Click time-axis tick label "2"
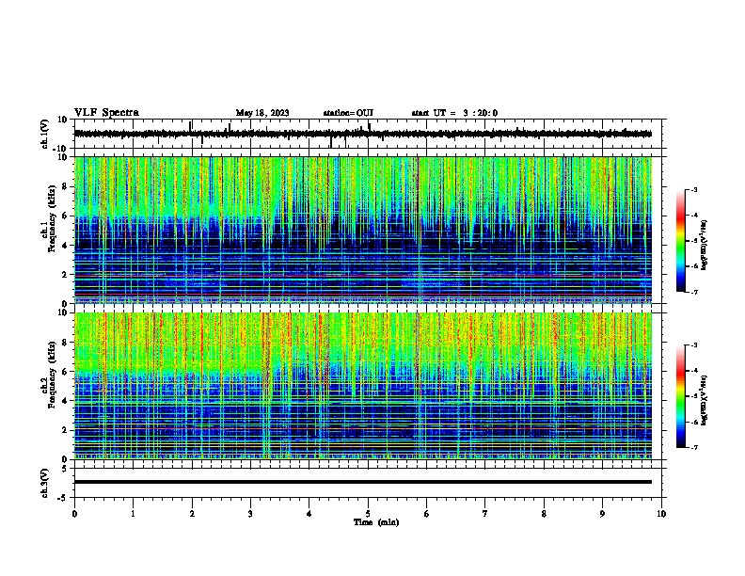 192,514
